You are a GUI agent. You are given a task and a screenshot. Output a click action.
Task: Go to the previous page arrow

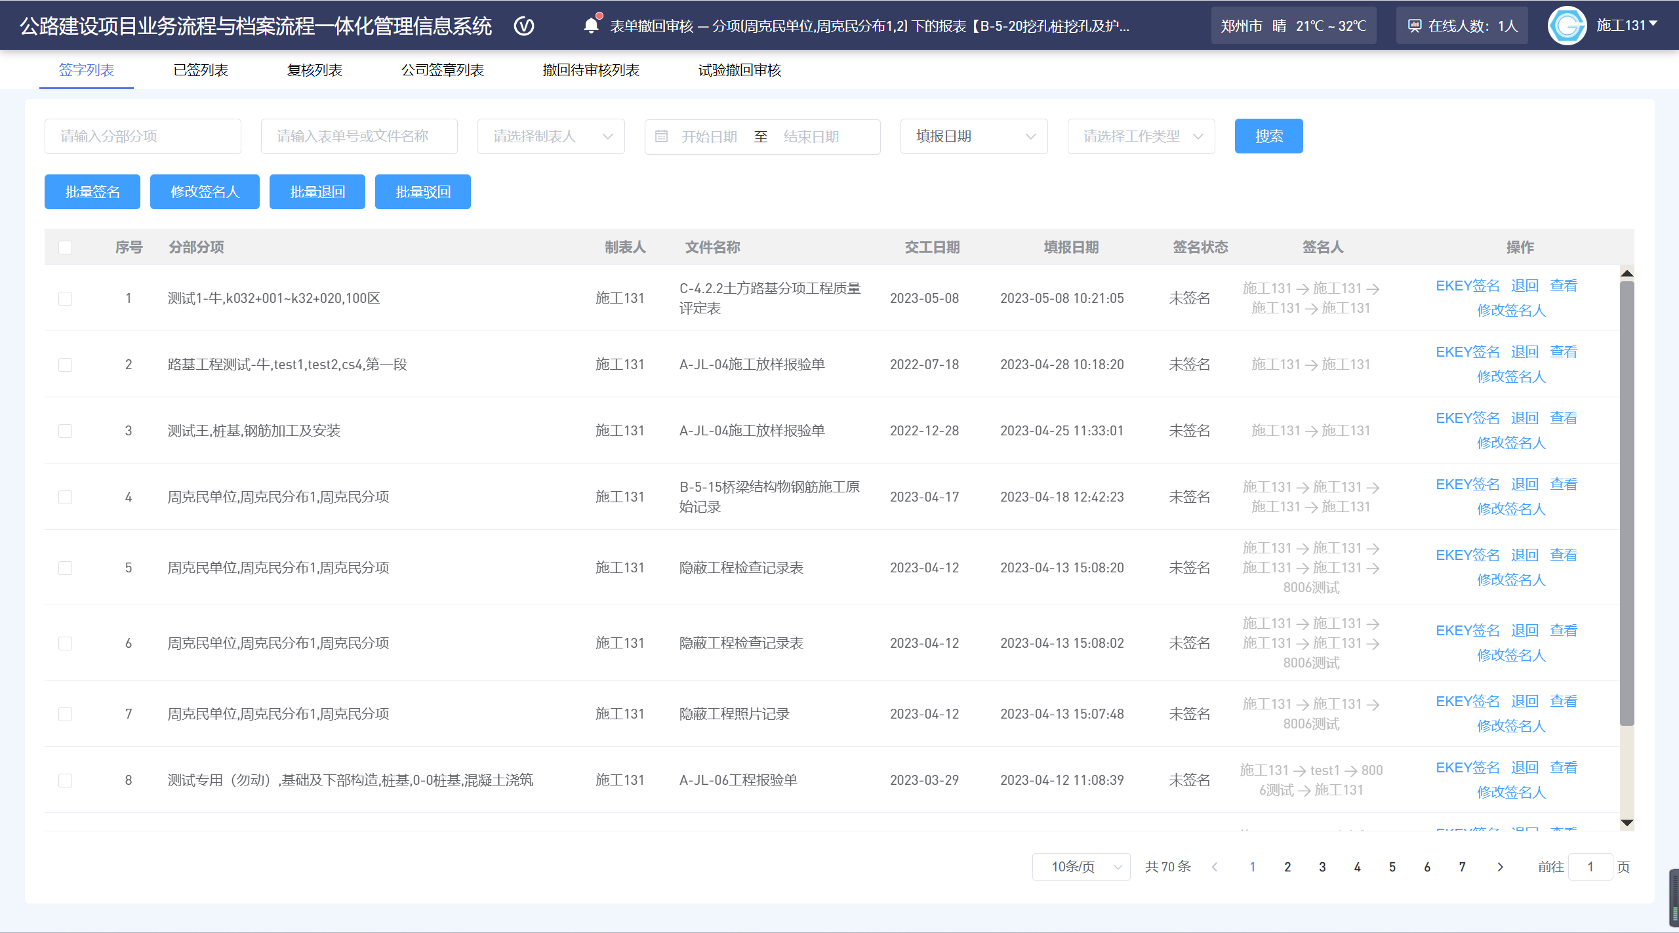1215,867
